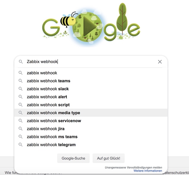Select suggestion 'zabbix webhook telegram'
Viewport: 189px width, 175px height.
point(91,145)
